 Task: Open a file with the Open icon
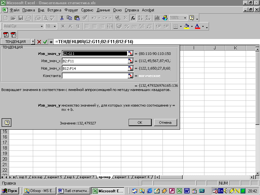[13, 18]
